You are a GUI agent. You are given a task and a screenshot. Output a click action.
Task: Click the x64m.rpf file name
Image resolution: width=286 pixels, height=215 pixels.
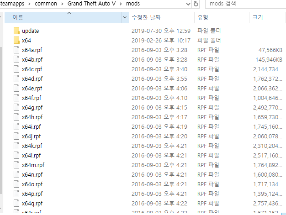pyautogui.click(x=33, y=165)
